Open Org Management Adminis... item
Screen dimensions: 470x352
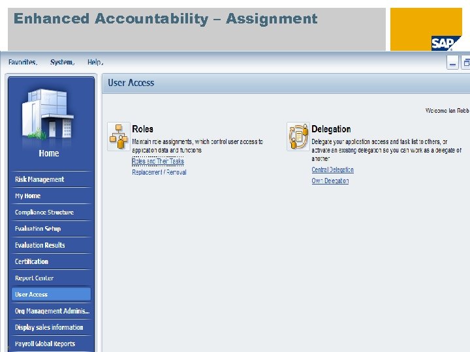click(x=52, y=311)
